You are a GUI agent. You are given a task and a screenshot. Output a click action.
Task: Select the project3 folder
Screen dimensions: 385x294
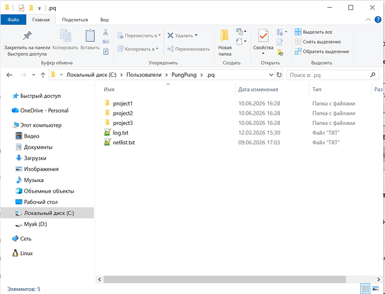[x=118, y=123]
